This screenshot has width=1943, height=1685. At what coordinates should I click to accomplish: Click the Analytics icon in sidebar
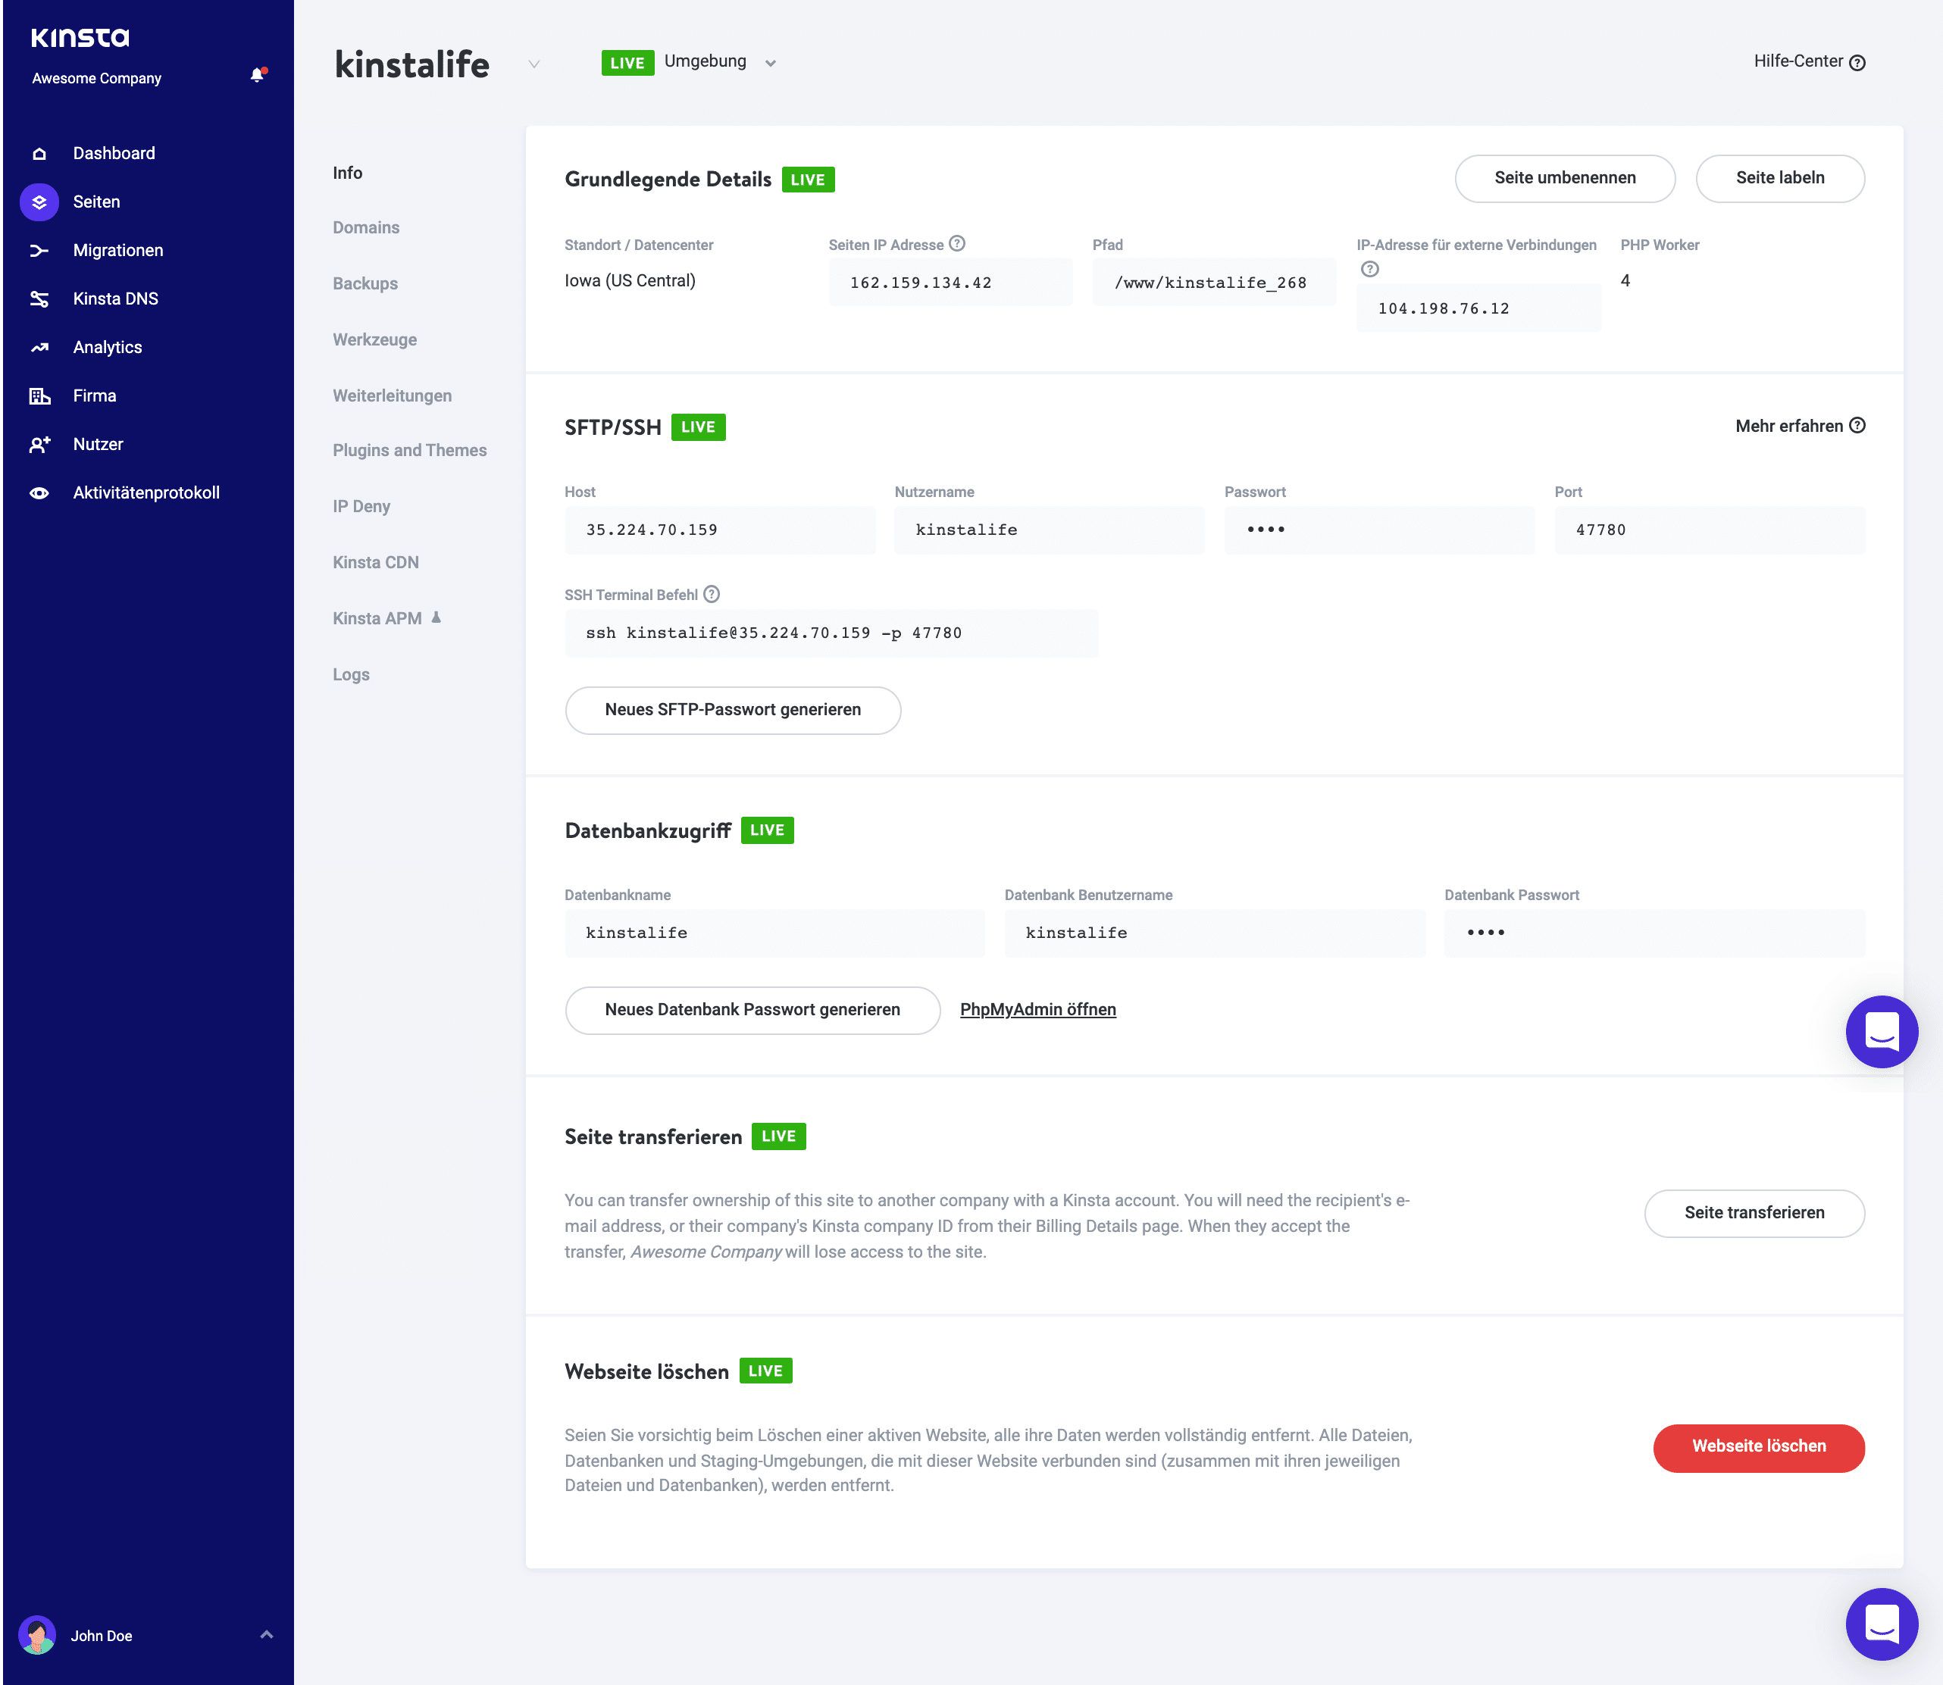(39, 347)
